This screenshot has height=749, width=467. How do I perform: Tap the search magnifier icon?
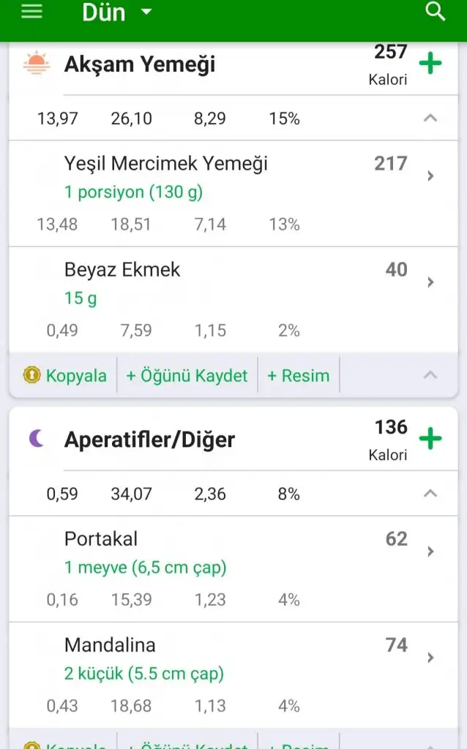click(436, 12)
